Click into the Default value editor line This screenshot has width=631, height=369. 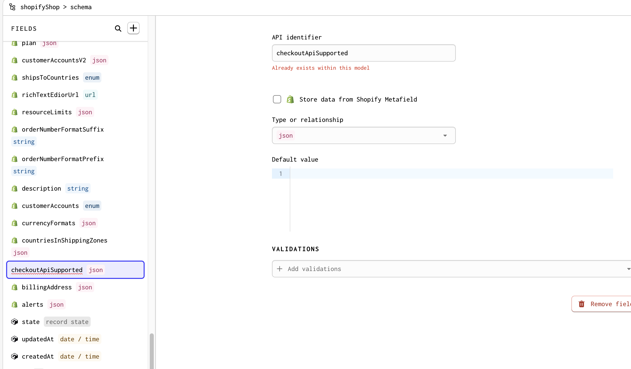(x=451, y=174)
